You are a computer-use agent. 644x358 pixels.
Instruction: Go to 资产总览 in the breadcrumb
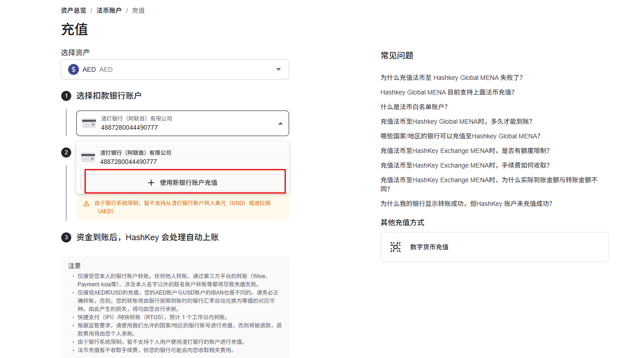pyautogui.click(x=74, y=11)
